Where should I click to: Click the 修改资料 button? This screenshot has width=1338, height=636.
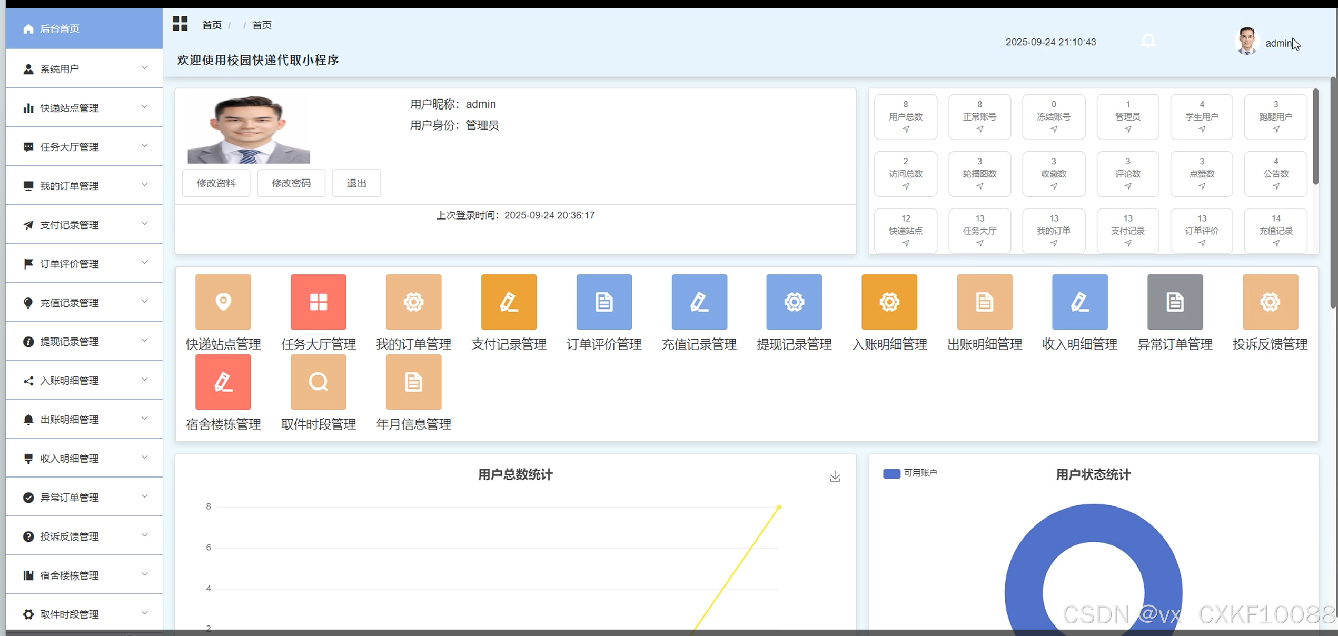[x=216, y=183]
